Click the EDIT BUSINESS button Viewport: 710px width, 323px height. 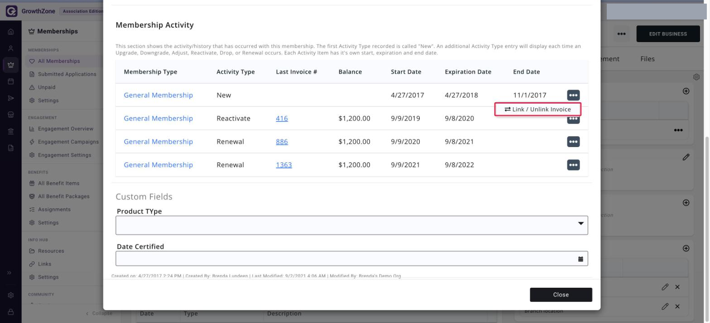(x=668, y=34)
